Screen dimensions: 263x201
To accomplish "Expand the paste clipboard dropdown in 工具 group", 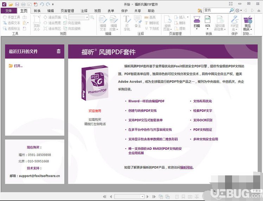I will (28, 23).
